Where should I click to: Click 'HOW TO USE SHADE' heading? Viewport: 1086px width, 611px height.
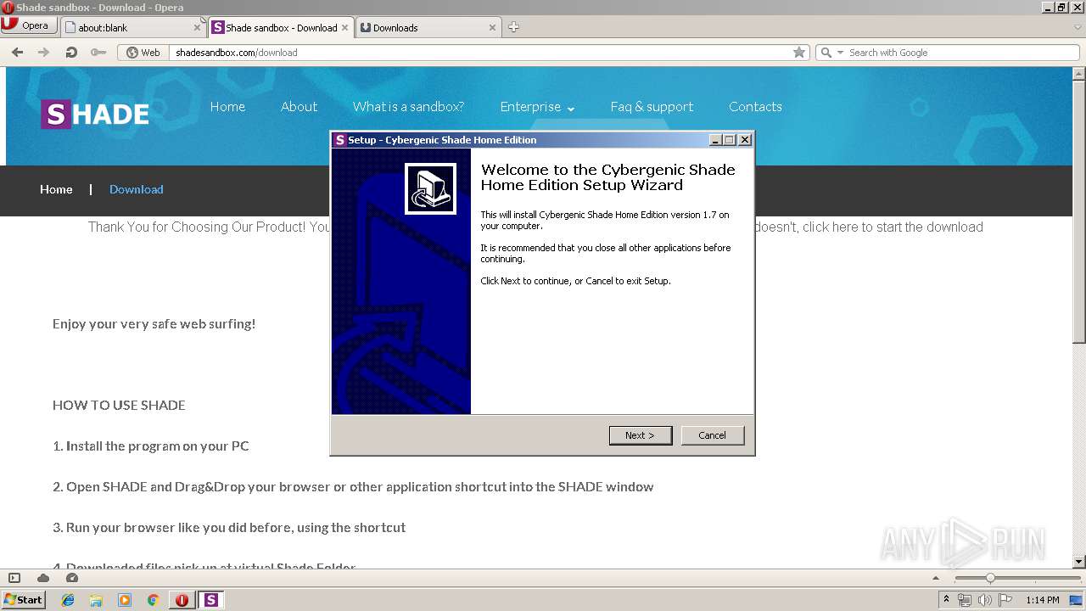click(x=119, y=406)
